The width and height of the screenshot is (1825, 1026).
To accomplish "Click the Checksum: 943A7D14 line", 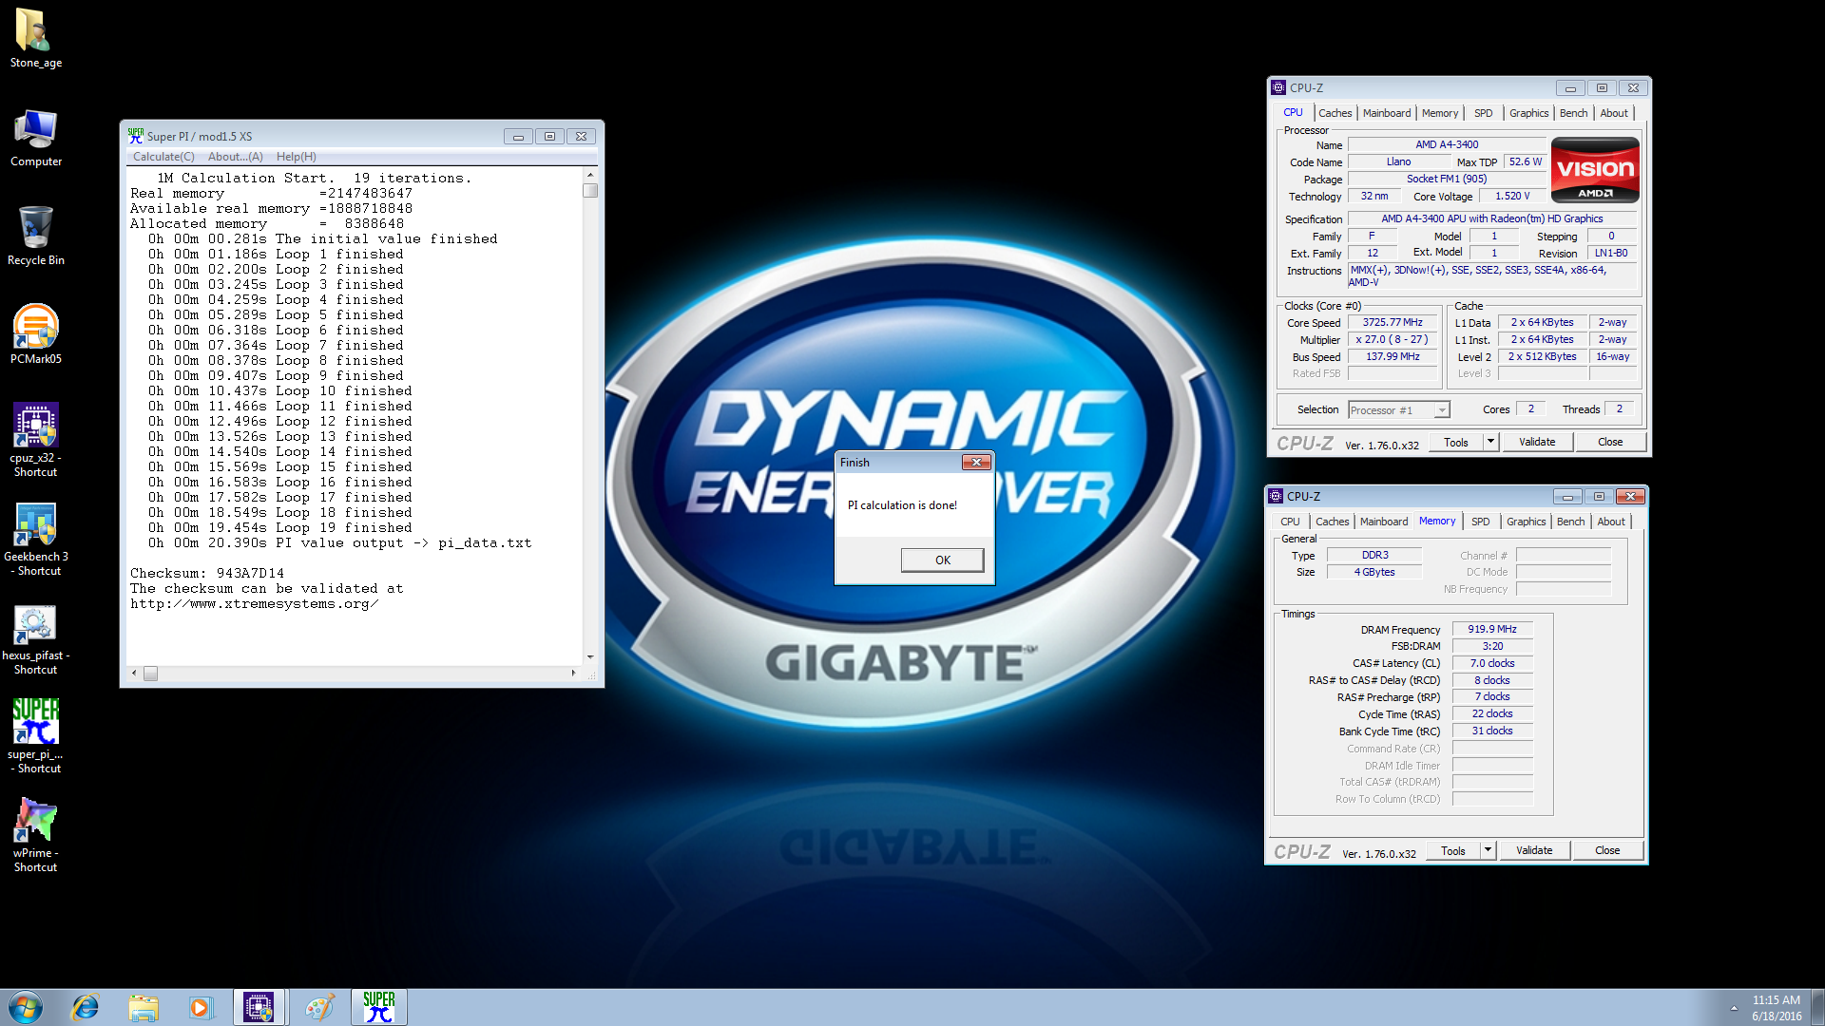I will (x=207, y=573).
